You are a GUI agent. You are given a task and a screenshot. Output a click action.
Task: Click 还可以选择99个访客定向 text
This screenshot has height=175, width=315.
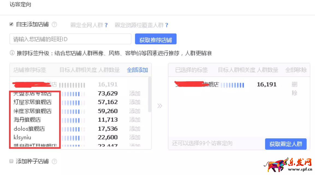tap(202, 144)
